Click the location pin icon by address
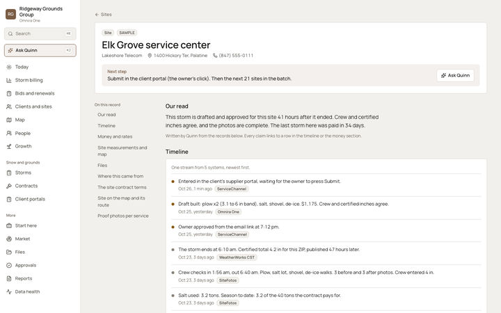Image resolution: width=501 pixels, height=313 pixels. click(150, 56)
